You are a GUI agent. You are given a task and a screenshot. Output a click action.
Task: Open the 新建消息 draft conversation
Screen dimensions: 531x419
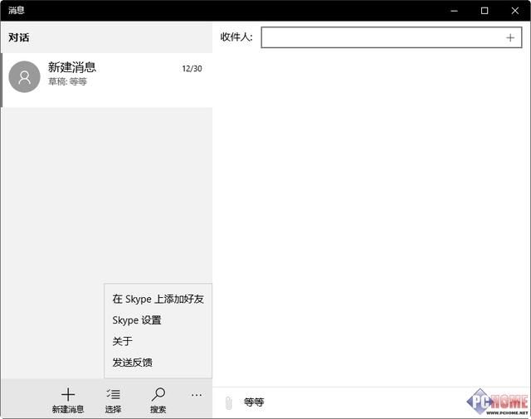[x=107, y=80]
